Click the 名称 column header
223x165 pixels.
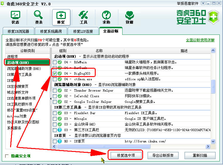click(x=99, y=51)
